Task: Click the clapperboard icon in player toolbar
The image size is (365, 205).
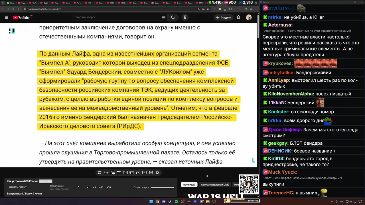Action: [119, 173]
